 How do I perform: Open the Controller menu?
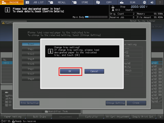tap(92, 117)
